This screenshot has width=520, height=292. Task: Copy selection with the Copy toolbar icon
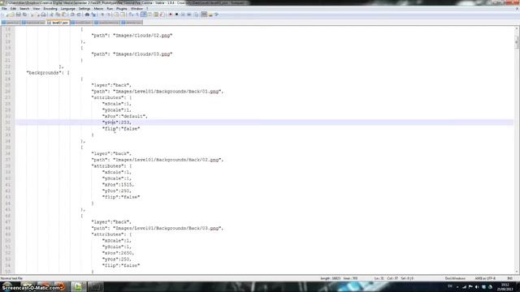58,15
